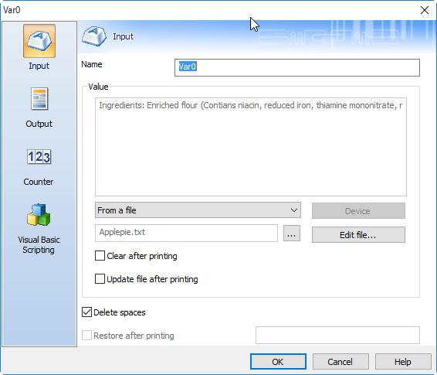
Task: Click the Output label in sidebar
Action: pyautogui.click(x=39, y=124)
